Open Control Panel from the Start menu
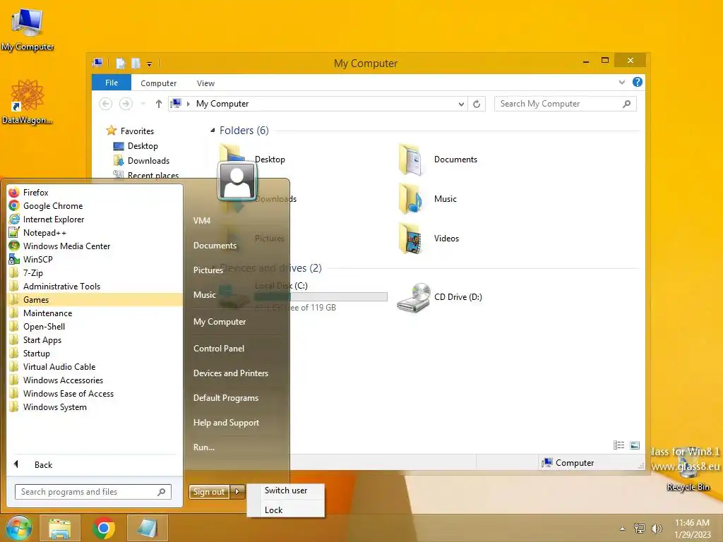The width and height of the screenshot is (723, 542). pyautogui.click(x=219, y=349)
